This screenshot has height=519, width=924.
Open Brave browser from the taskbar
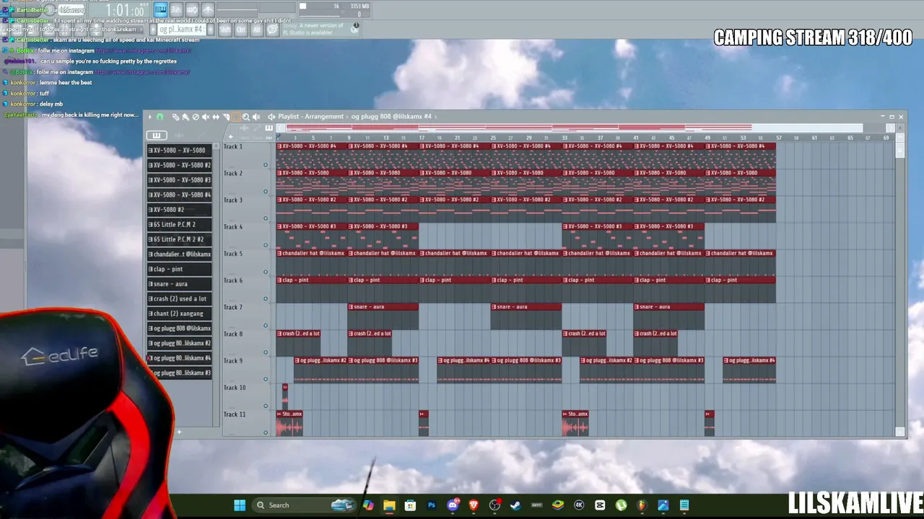474,505
